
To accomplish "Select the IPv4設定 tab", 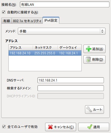I will tap(51, 20).
